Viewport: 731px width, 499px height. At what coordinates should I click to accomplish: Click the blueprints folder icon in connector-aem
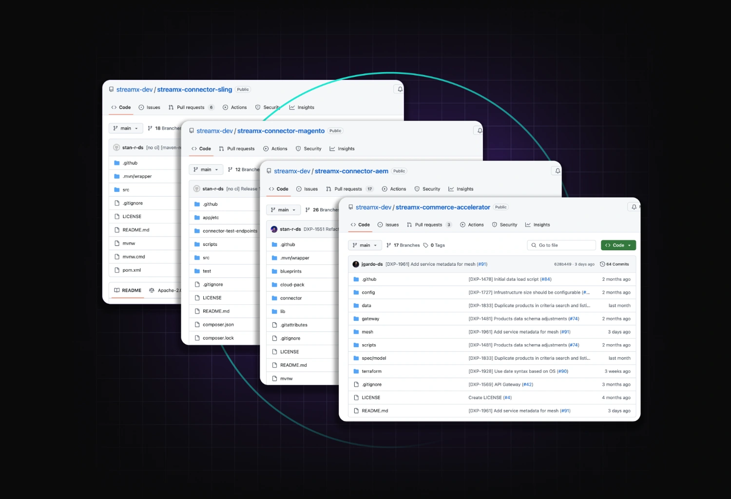pyautogui.click(x=274, y=271)
